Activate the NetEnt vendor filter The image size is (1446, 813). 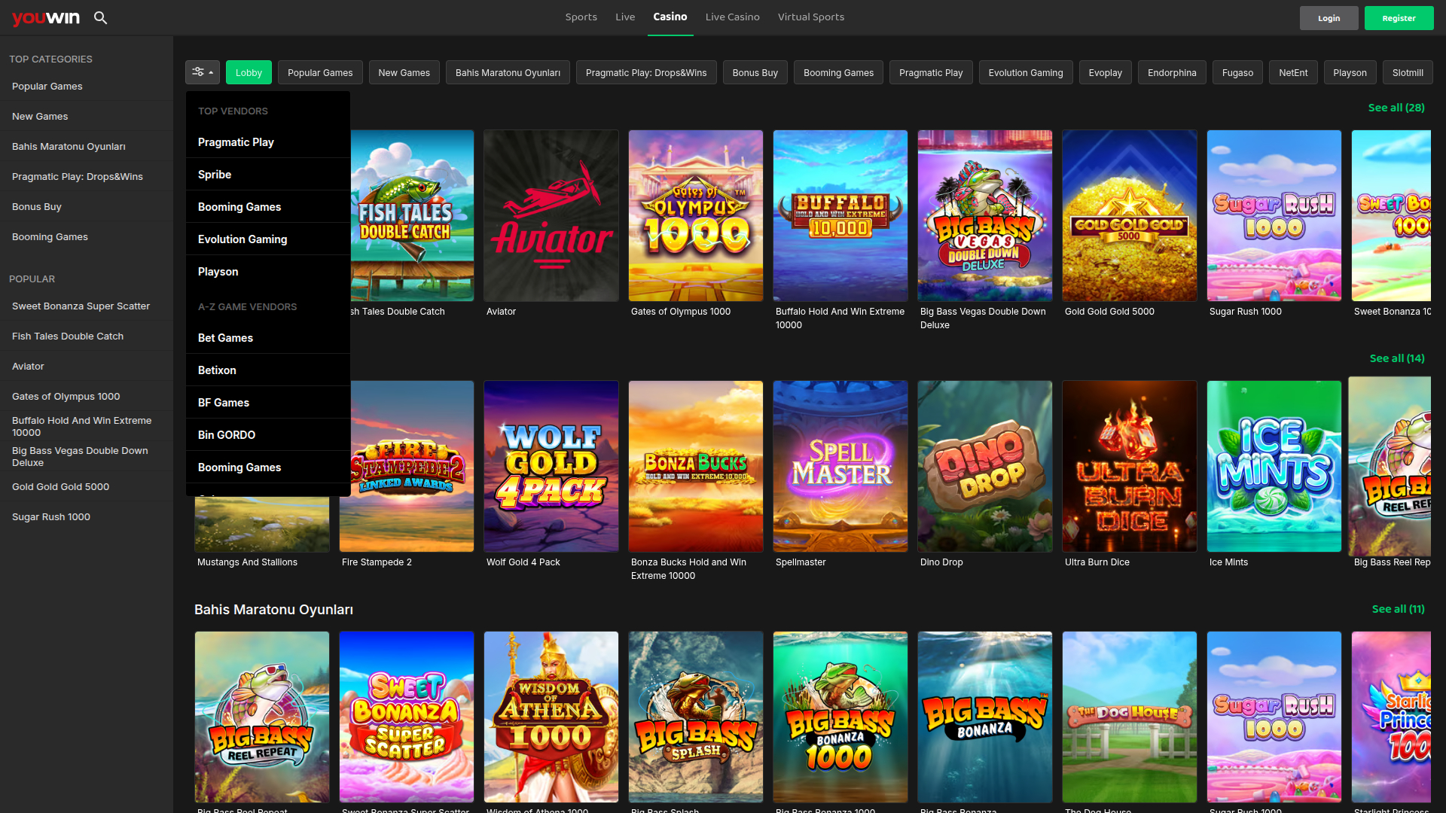(1293, 72)
